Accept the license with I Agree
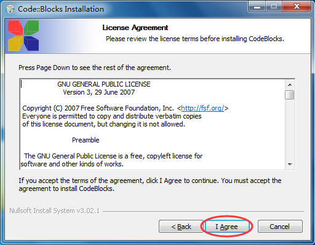 click(x=226, y=227)
